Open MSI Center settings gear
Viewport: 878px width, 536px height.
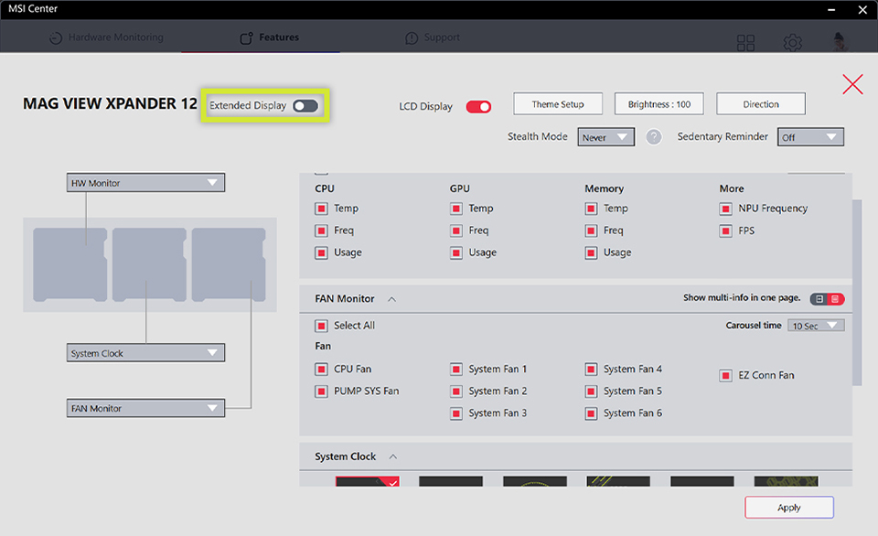792,43
